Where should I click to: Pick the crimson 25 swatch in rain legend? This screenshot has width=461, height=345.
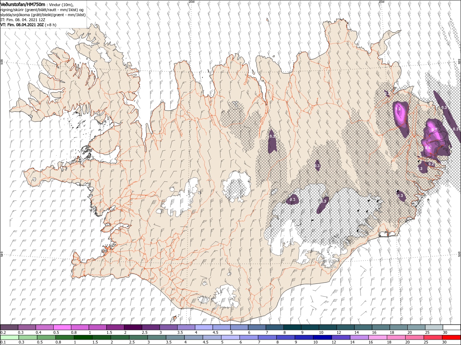pos(433,337)
